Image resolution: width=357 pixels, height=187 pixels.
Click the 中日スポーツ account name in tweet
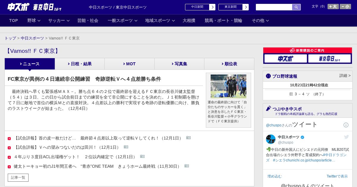(x=289, y=137)
